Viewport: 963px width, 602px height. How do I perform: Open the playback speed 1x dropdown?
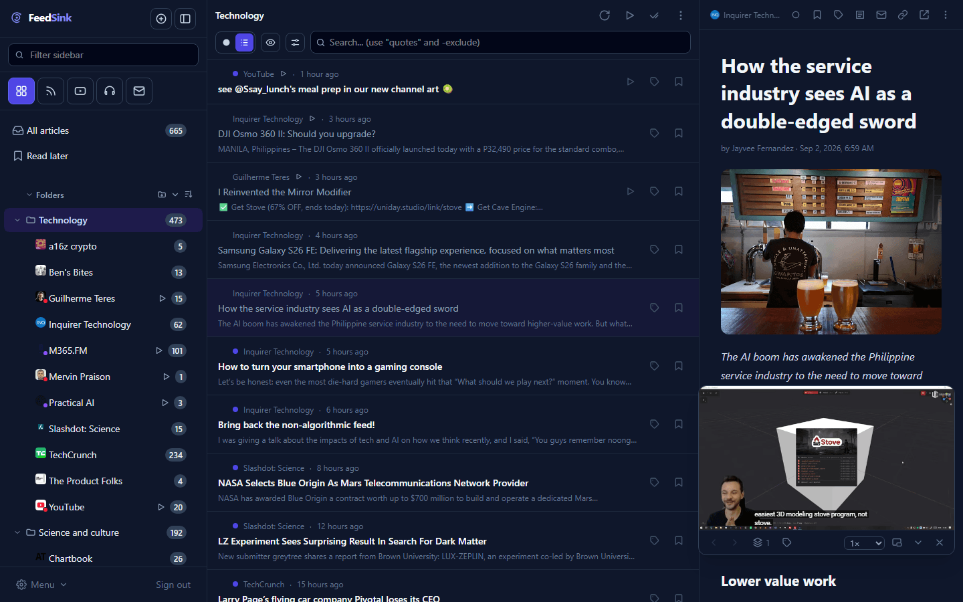[x=865, y=543]
